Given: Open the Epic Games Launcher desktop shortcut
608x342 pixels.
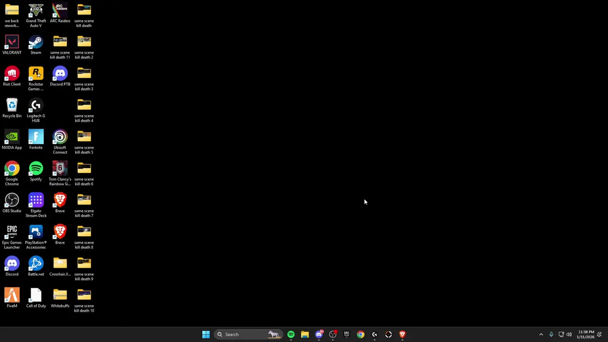Looking at the screenshot, I should coord(12,237).
